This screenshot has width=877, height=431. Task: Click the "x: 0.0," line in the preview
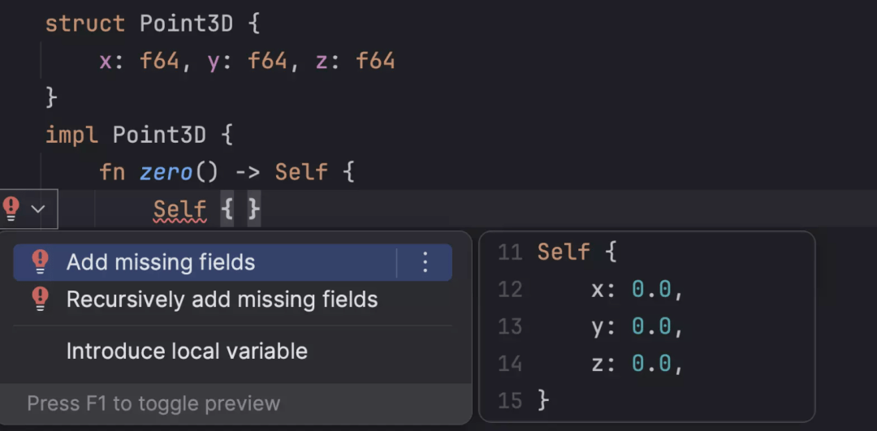point(637,290)
